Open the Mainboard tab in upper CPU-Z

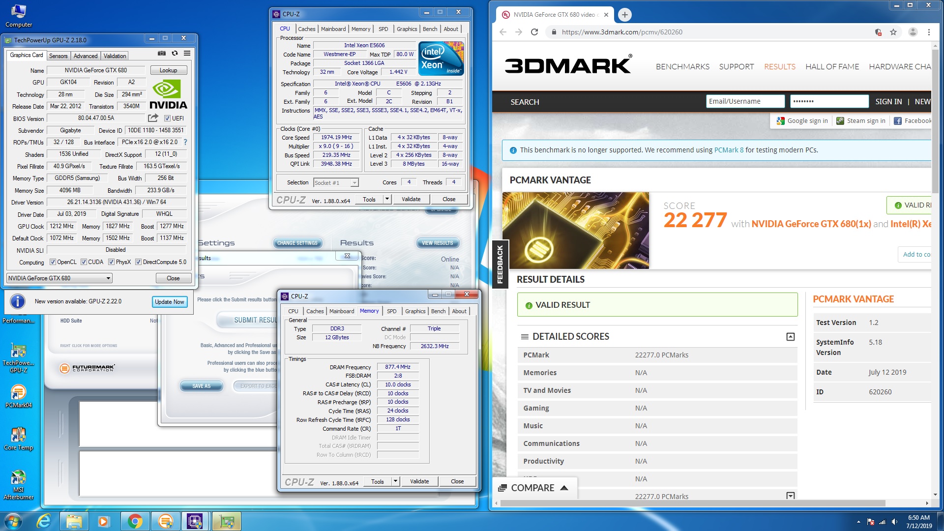click(333, 29)
